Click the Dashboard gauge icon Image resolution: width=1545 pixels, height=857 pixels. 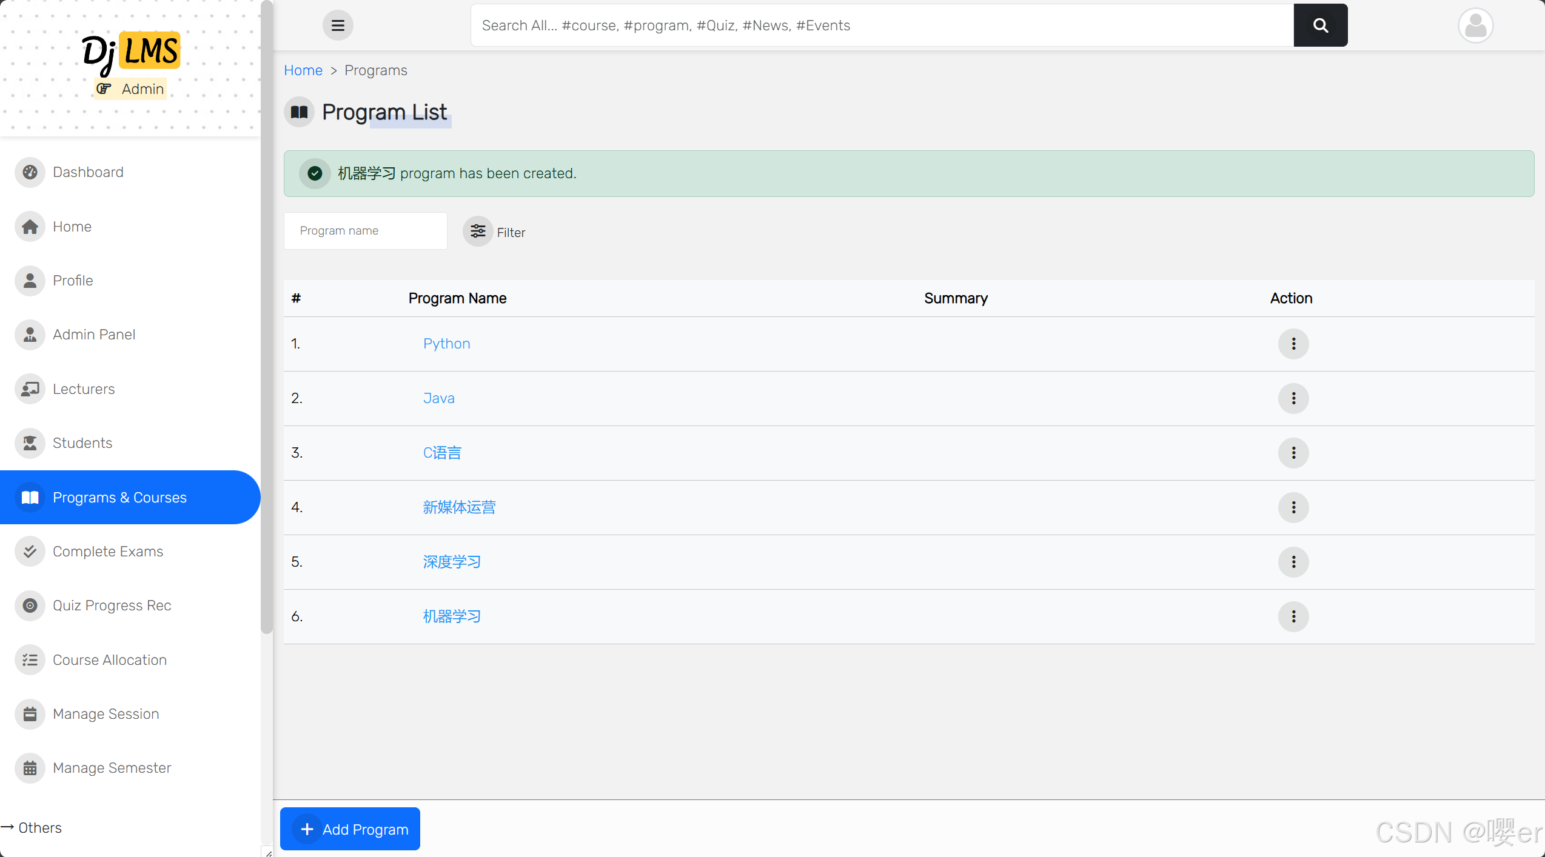tap(30, 172)
